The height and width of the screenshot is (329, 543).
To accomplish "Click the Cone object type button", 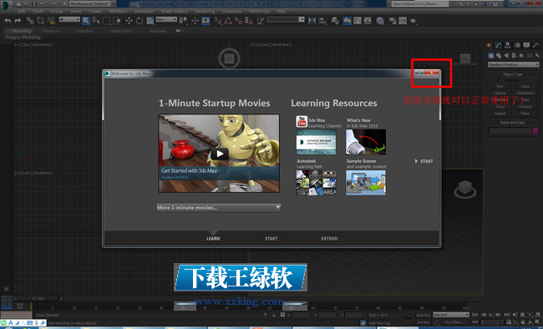I will (x=525, y=86).
